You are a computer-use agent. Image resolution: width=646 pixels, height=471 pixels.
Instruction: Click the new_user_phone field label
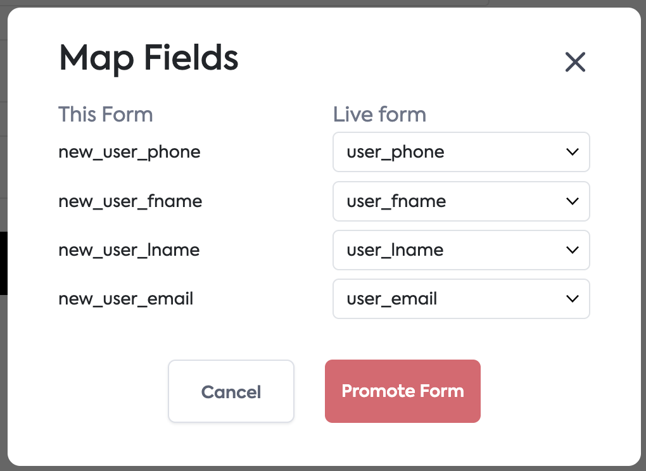tap(129, 152)
